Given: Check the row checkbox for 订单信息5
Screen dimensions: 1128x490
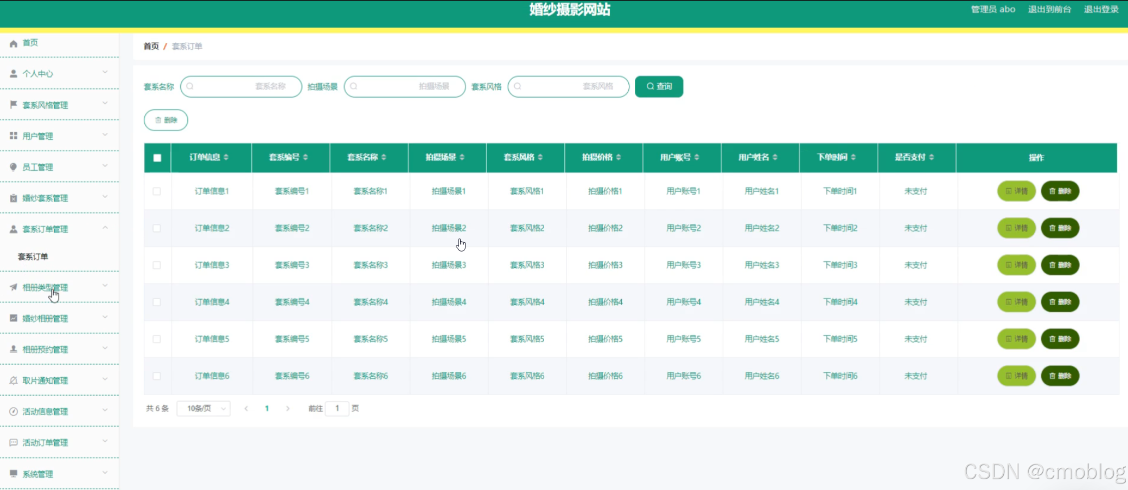Looking at the screenshot, I should coord(157,339).
